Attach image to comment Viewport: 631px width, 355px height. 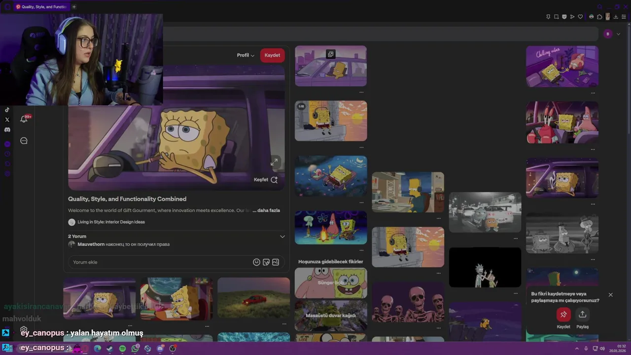coord(276,262)
